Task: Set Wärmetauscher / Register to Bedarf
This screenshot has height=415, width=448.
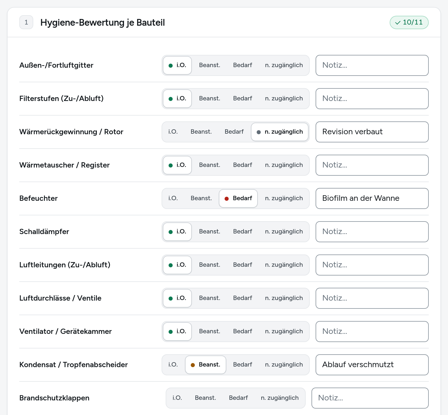Action: pos(243,165)
